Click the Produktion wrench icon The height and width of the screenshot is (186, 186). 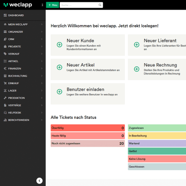[5, 98]
